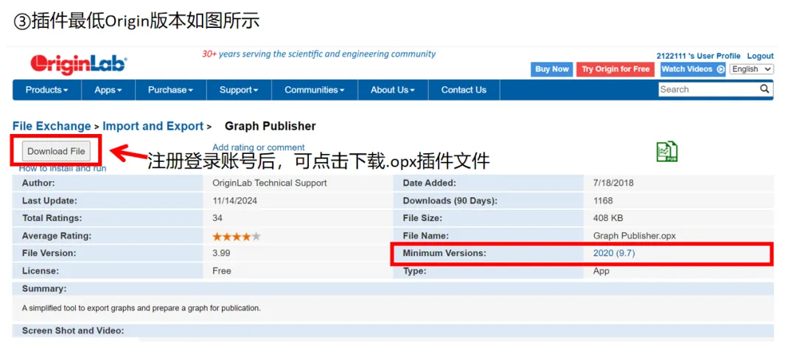Click Add rating or comment link

259,147
